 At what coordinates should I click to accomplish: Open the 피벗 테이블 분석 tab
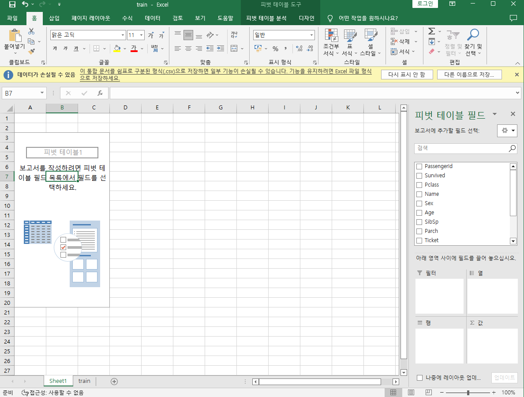(266, 18)
